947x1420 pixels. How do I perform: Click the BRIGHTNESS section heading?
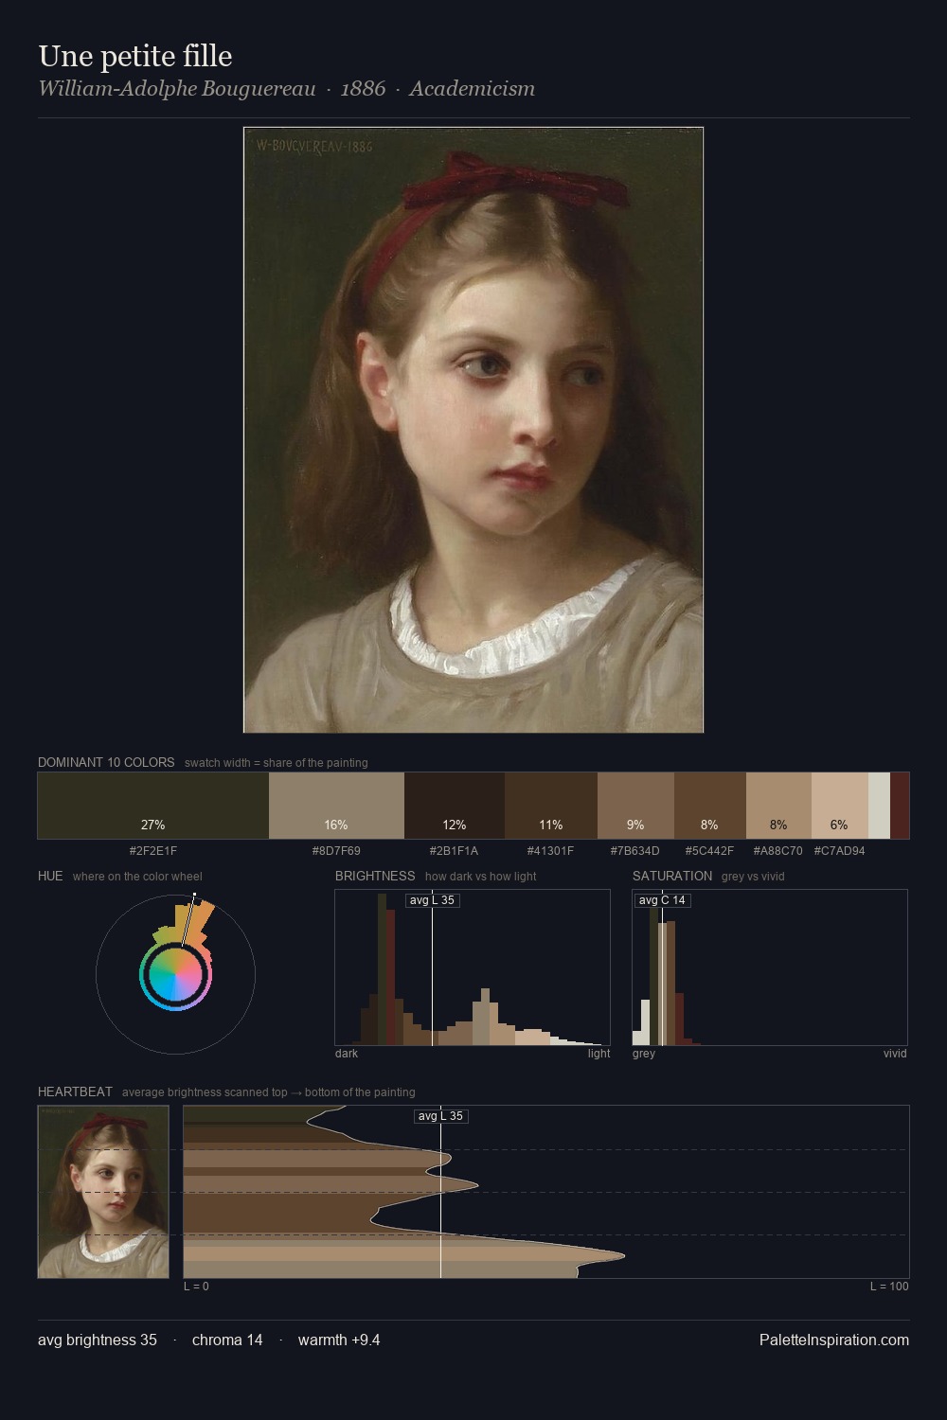coord(375,876)
